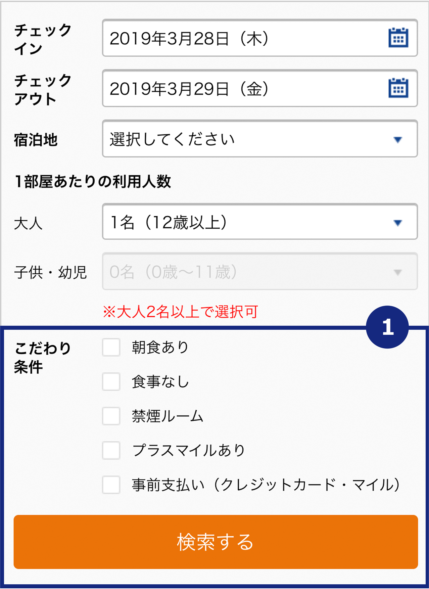Toggle the プラスマイルあり checkbox
The height and width of the screenshot is (589, 429).
click(x=111, y=451)
